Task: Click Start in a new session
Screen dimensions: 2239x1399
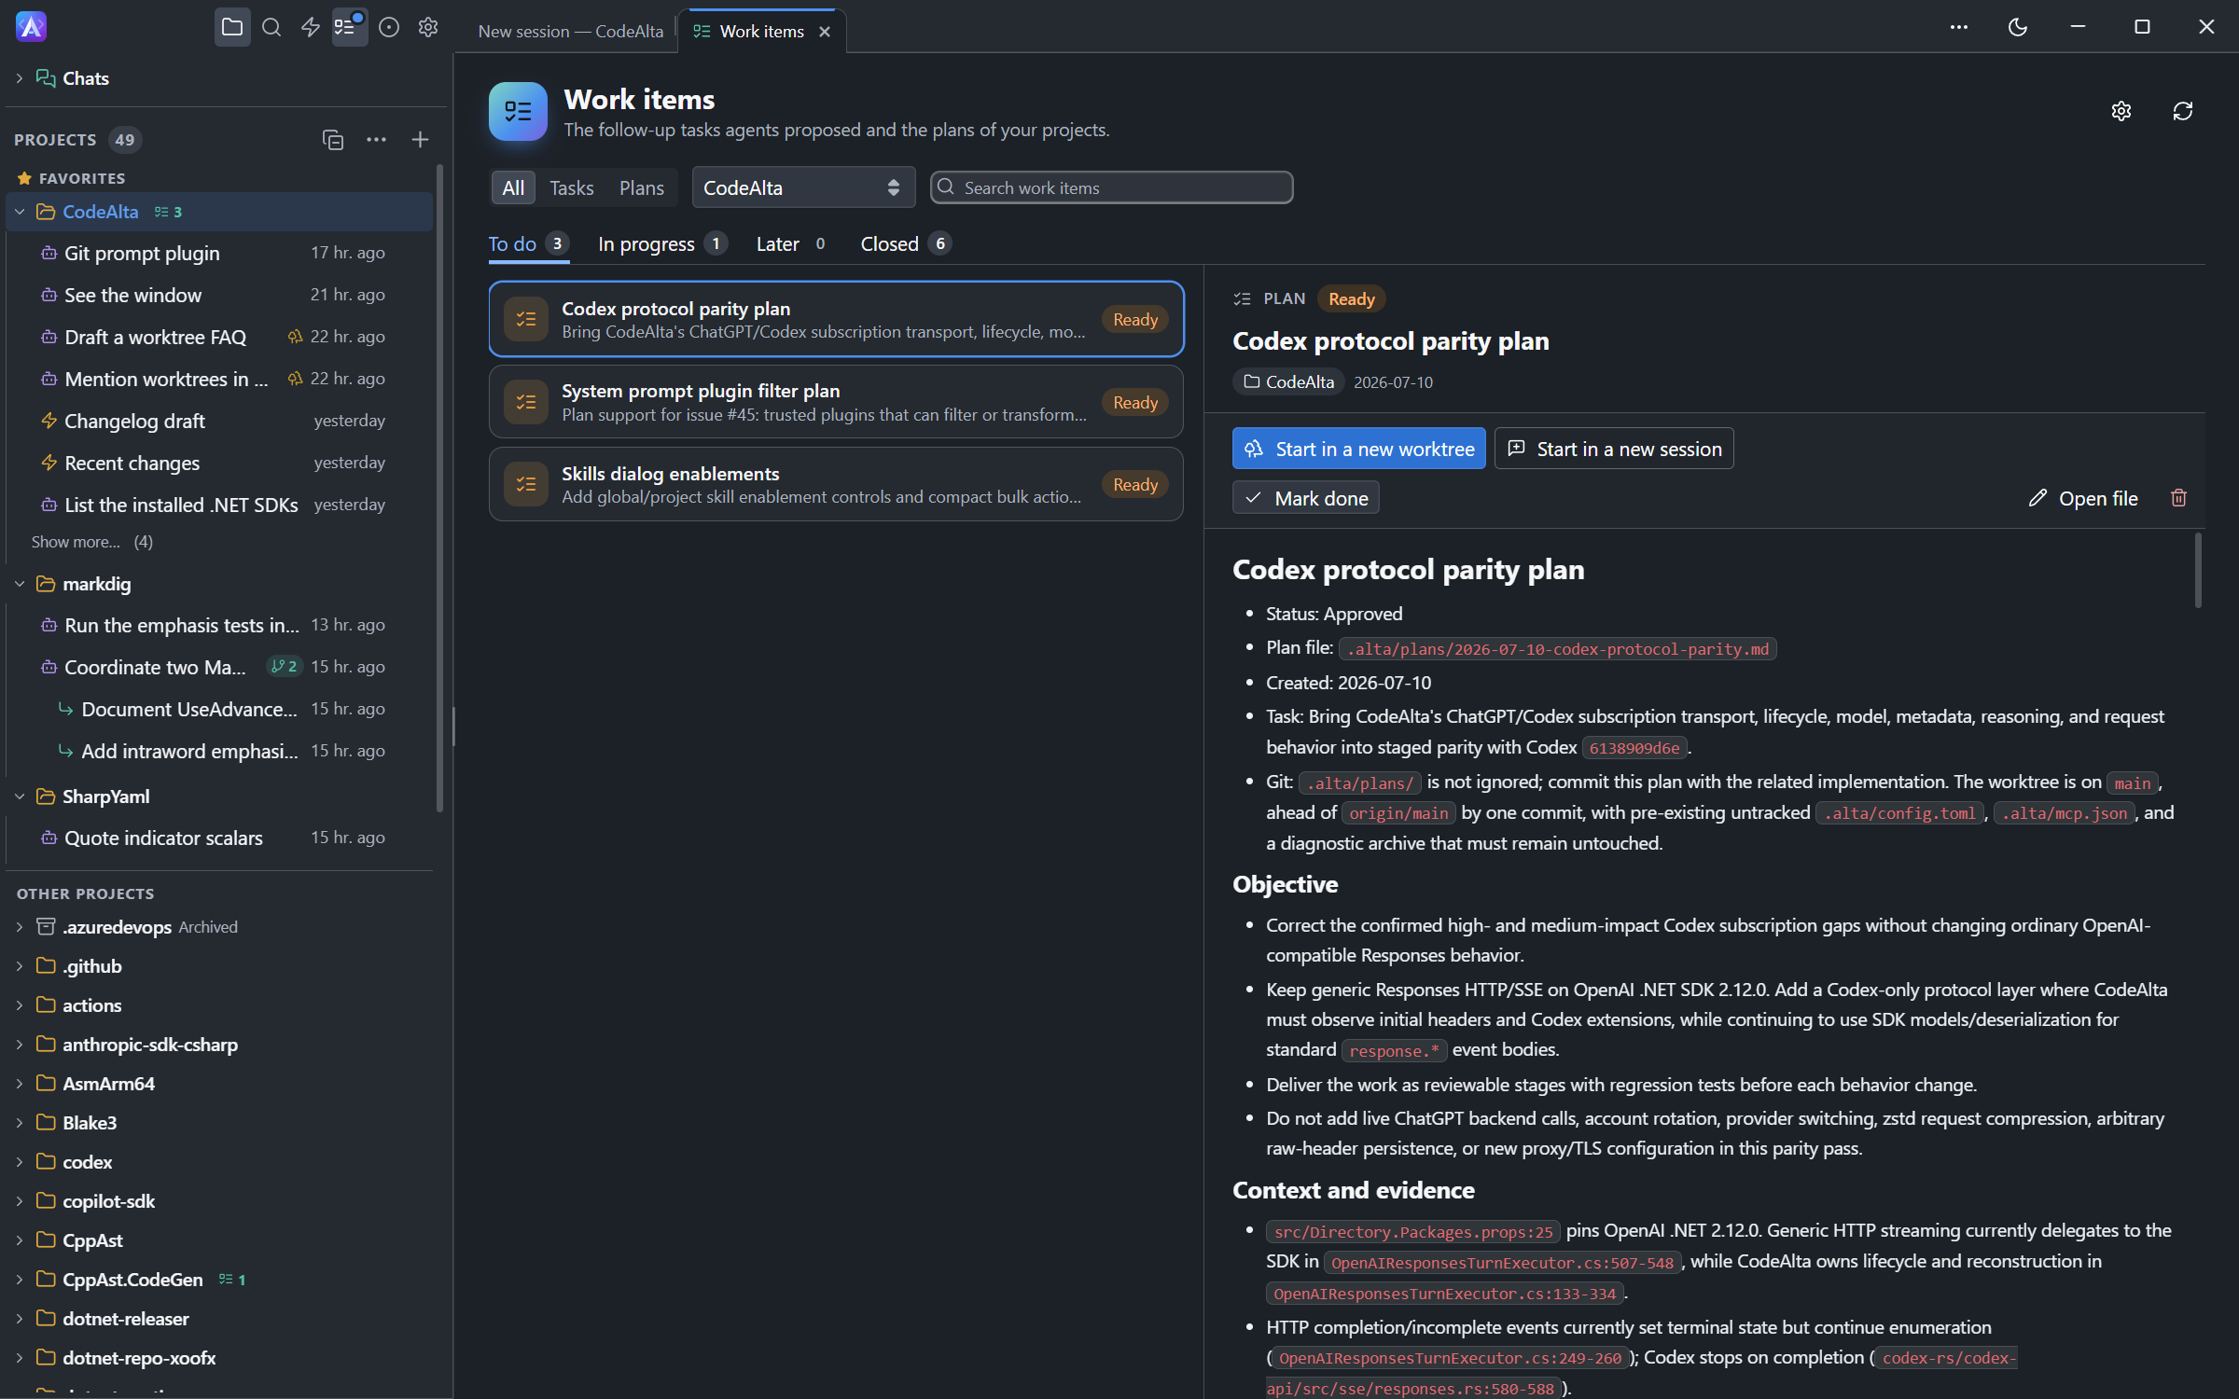Action: click(x=1614, y=449)
